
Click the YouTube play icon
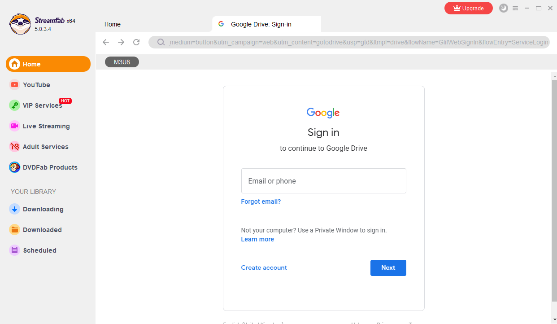(15, 85)
